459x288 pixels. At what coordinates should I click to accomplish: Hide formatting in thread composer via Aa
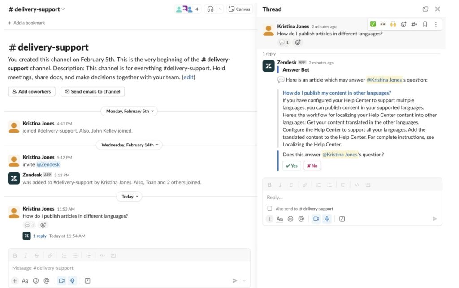pyautogui.click(x=280, y=219)
